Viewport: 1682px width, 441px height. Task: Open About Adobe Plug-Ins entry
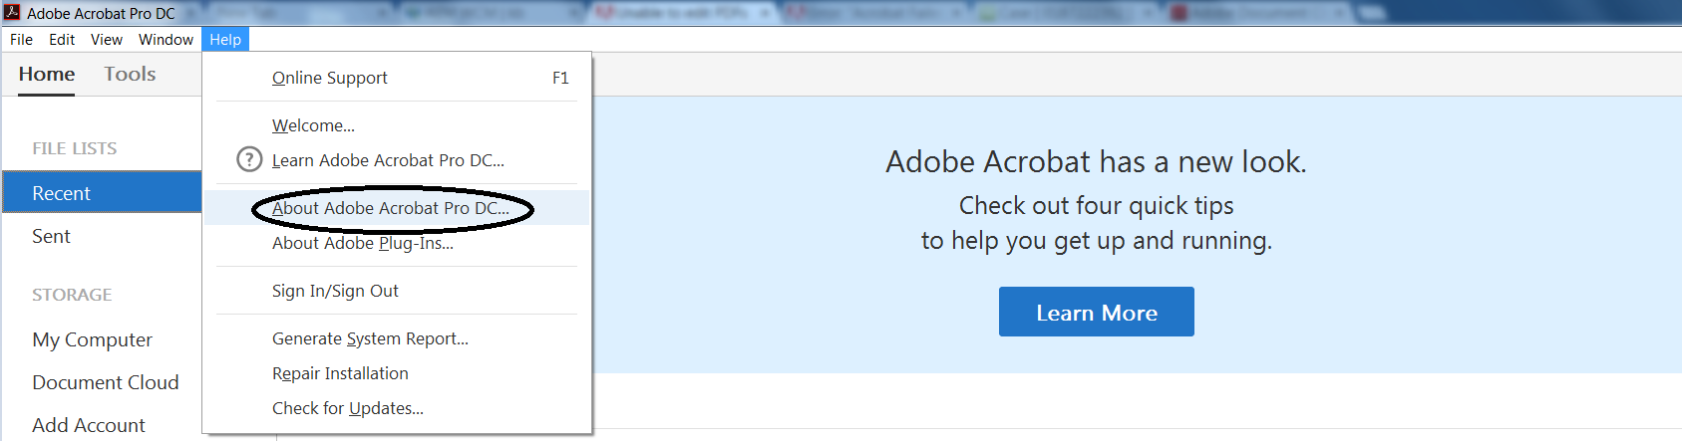point(362,243)
